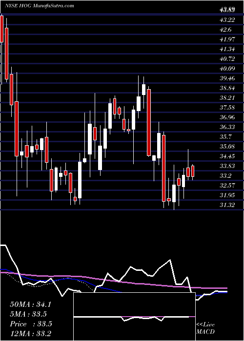Click the 12MA : 33.2 readout
244x341 pixels.
point(30,333)
